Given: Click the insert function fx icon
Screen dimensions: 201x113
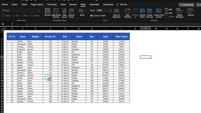Looking at the screenshot, I should tap(27, 24).
